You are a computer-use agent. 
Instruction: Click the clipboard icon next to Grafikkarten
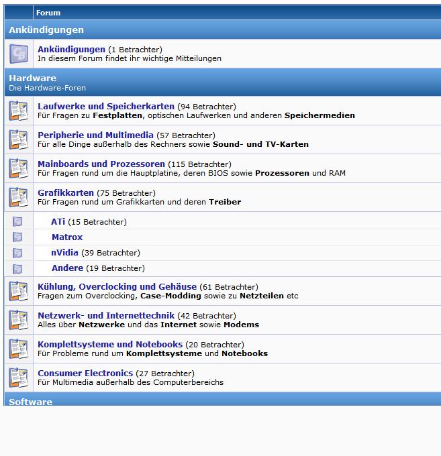pos(18,197)
